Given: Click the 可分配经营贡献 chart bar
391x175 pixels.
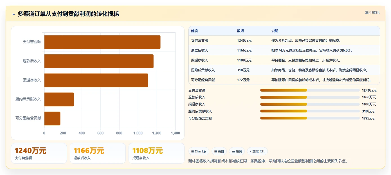Looking at the screenshot, I should click(x=52, y=118).
